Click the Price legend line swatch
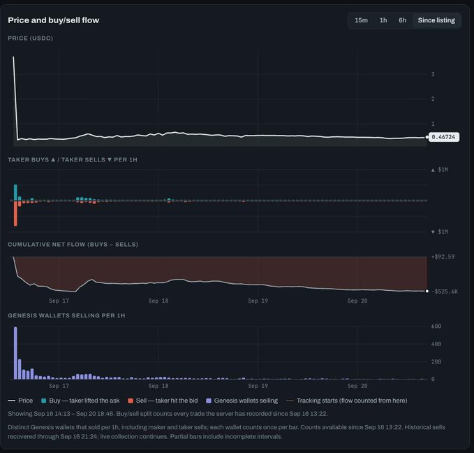 point(11,401)
